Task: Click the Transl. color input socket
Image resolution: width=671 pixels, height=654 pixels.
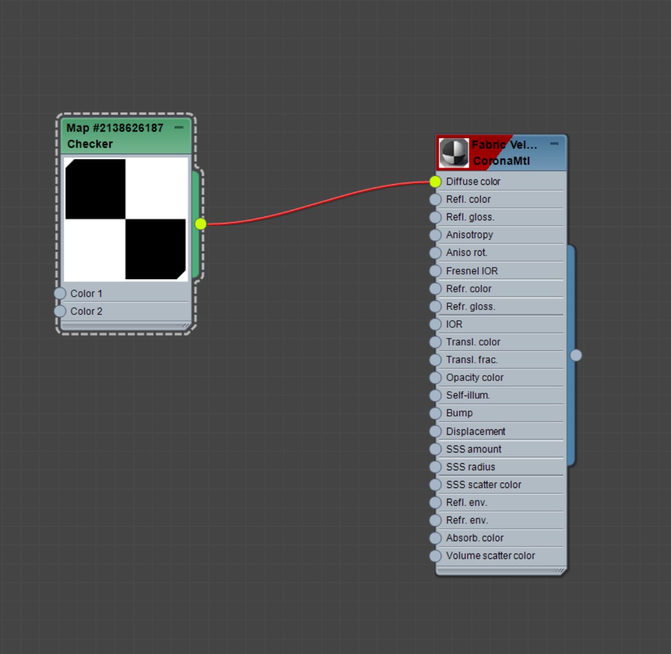Action: [x=436, y=342]
